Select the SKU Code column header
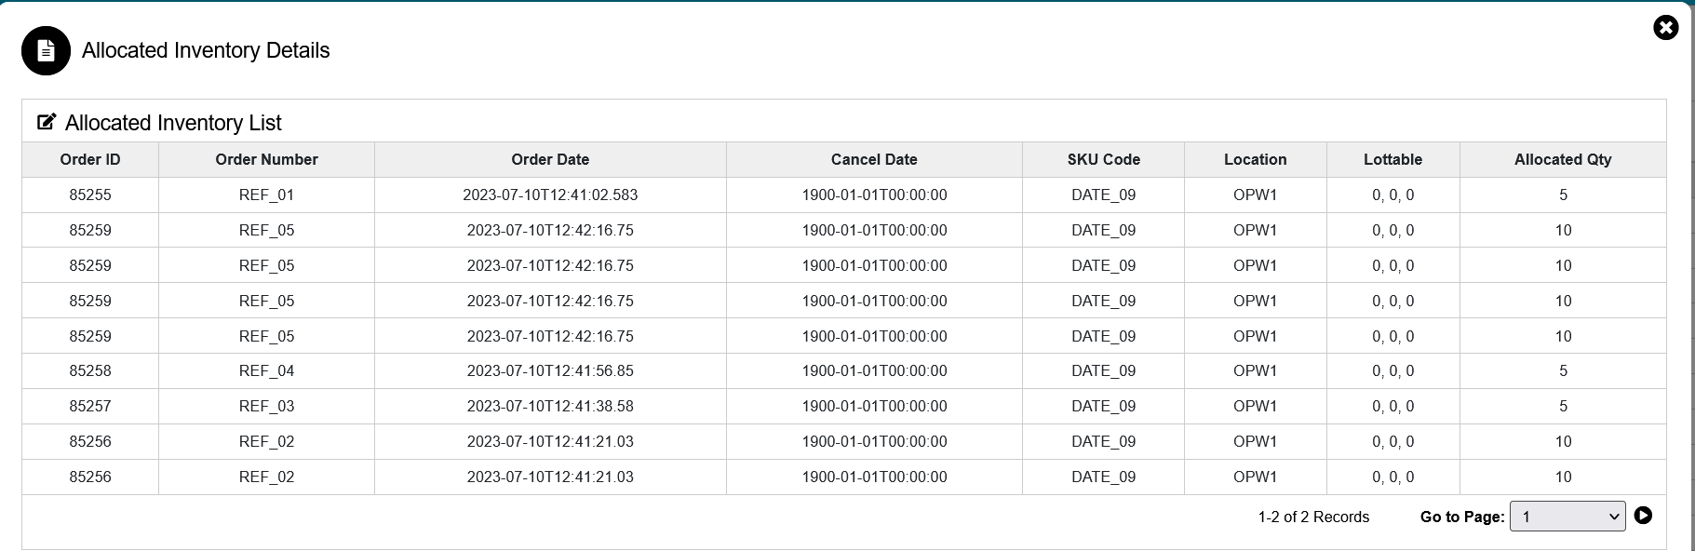Image resolution: width=1695 pixels, height=551 pixels. 1103,159
